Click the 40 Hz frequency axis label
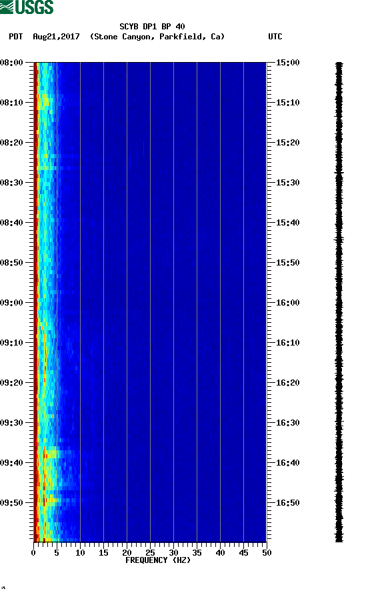The image size is (368, 595). point(221,553)
